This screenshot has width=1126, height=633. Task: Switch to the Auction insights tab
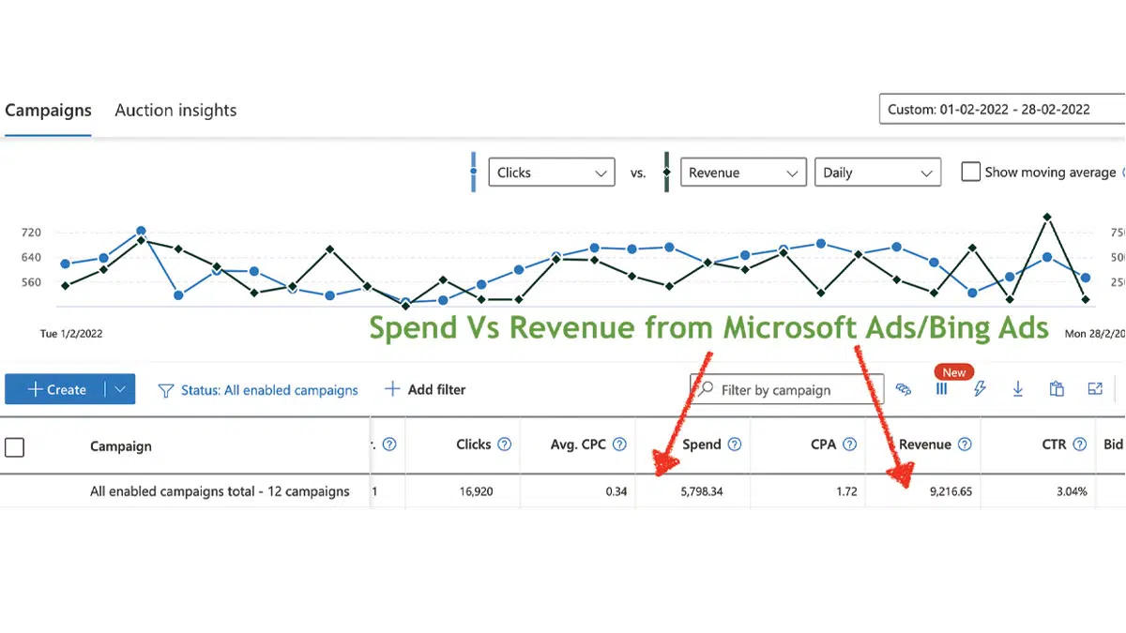(175, 110)
